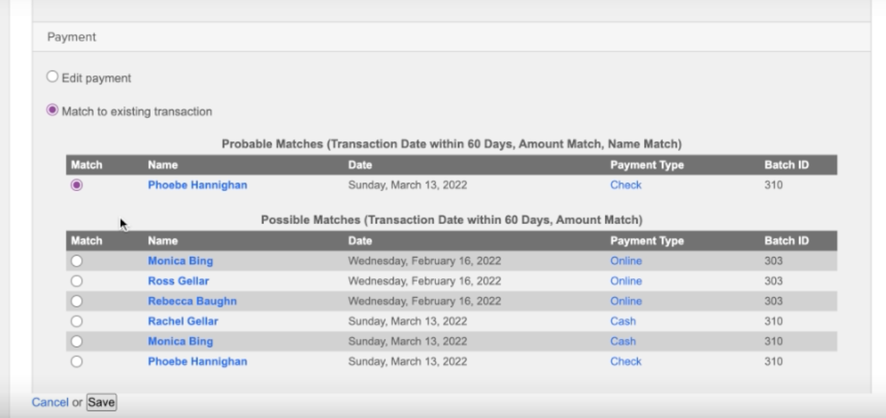The height and width of the screenshot is (418, 886).
Task: Open Phoebe Hannighan name link in Probable Matches
Action: (197, 185)
